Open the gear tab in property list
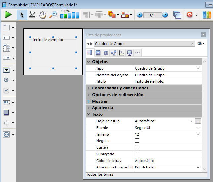Viewport: 213px width, 182px height. click(106, 53)
